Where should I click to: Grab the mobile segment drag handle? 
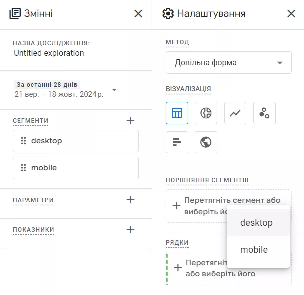(x=23, y=168)
